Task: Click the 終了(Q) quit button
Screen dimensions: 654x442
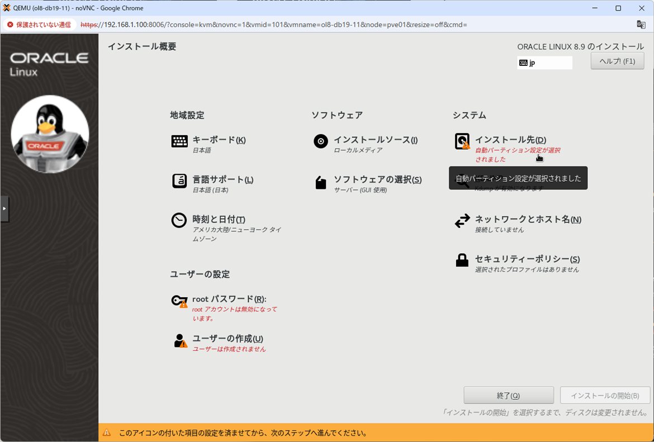Action: (x=509, y=395)
